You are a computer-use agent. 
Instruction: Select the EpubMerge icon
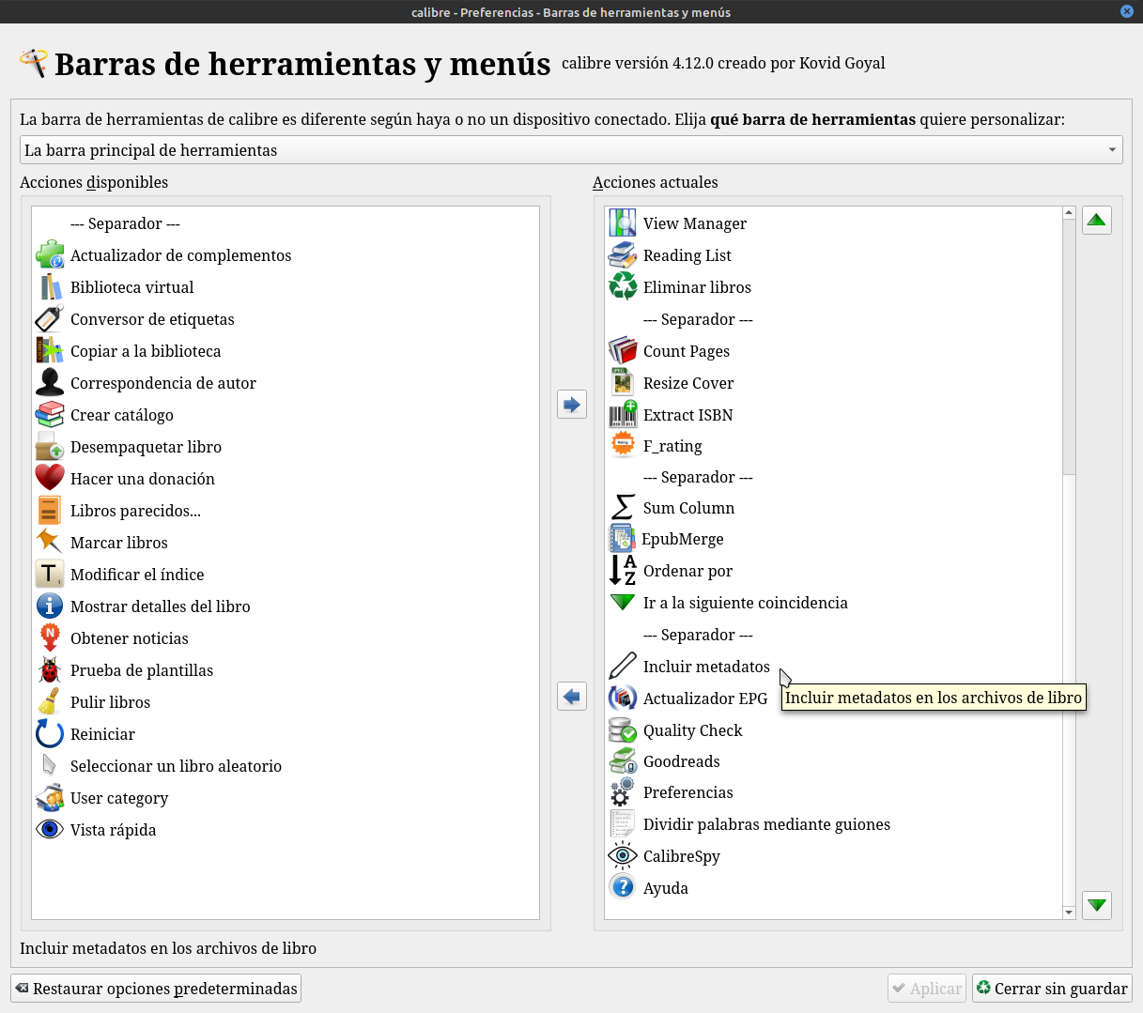(623, 539)
